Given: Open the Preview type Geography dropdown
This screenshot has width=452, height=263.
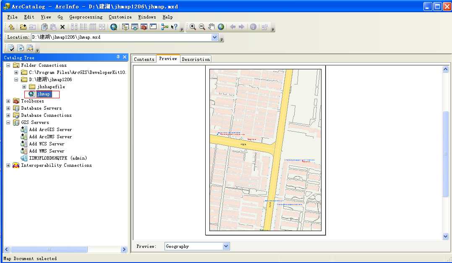Looking at the screenshot, I should click(226, 246).
